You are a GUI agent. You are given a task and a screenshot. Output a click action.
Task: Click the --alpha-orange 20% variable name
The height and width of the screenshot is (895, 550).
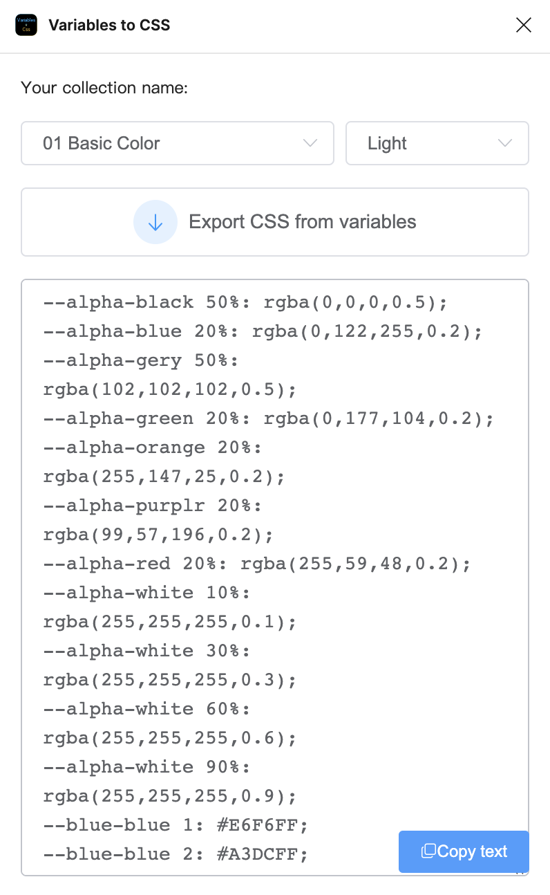point(153,447)
